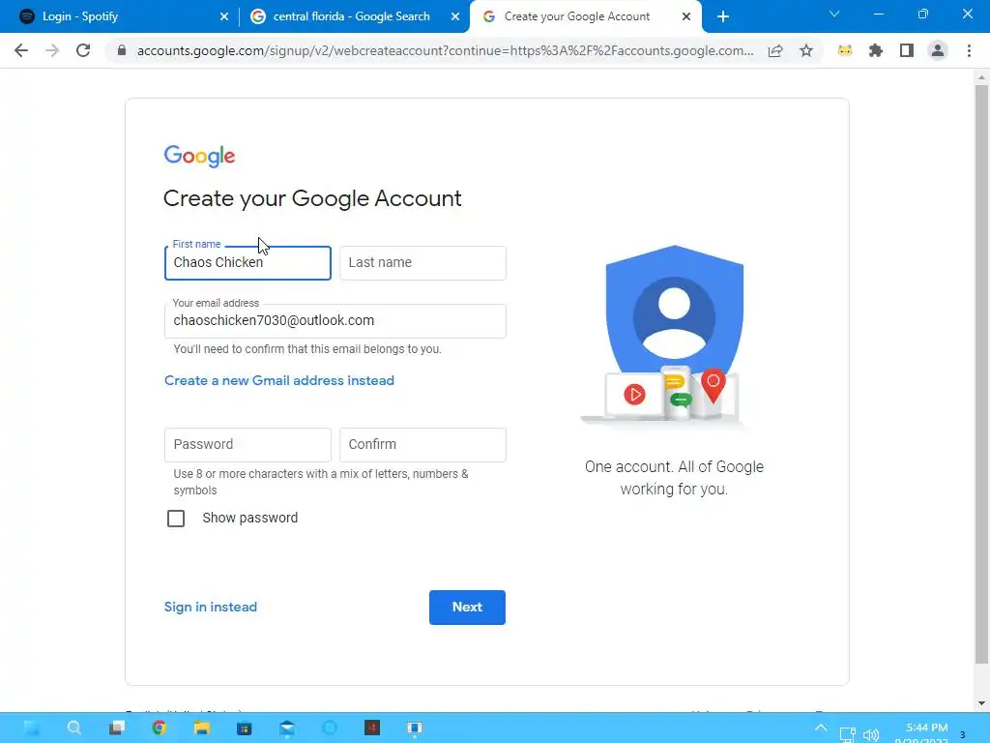
Task: Select the Create your Google Account tab
Action: point(585,16)
